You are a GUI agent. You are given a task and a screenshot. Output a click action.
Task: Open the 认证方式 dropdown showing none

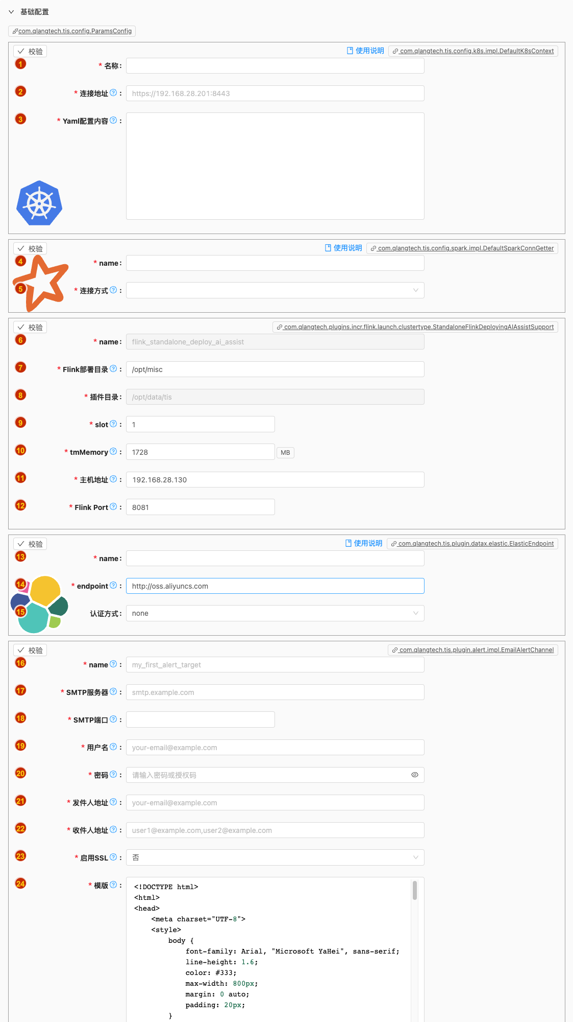(275, 613)
